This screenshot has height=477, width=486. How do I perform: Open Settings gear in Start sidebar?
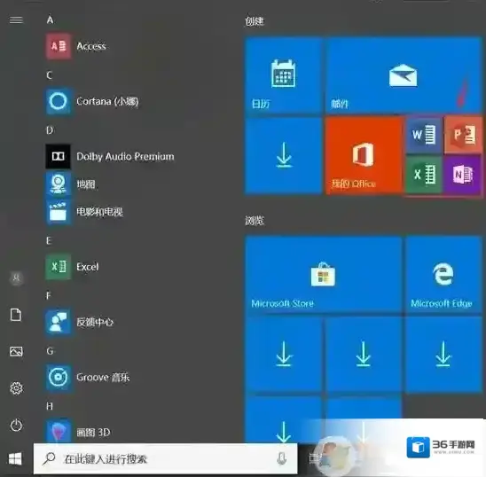tap(16, 388)
